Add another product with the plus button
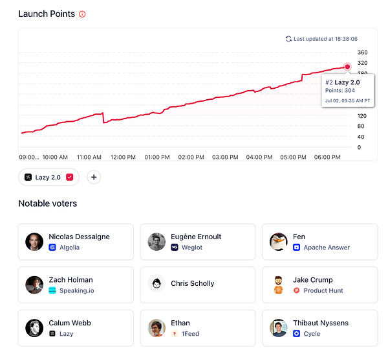Viewport: 388px width, 350px height. tap(94, 177)
